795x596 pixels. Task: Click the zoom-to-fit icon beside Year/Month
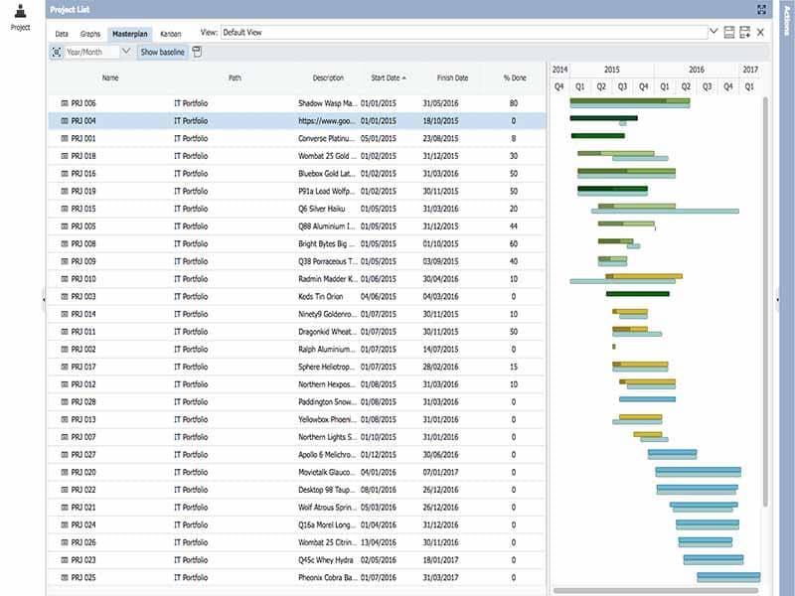pyautogui.click(x=57, y=52)
